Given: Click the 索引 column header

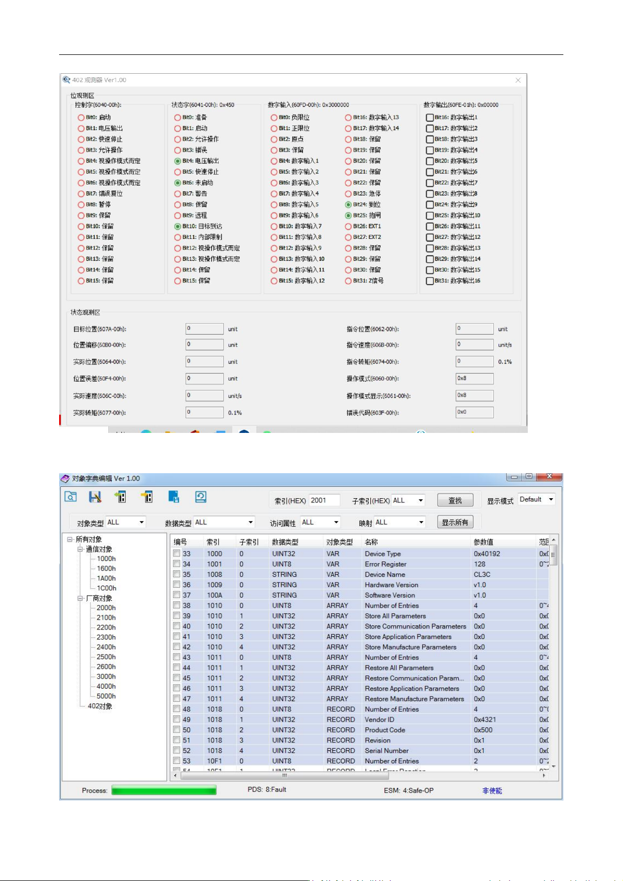Looking at the screenshot, I should (213, 542).
